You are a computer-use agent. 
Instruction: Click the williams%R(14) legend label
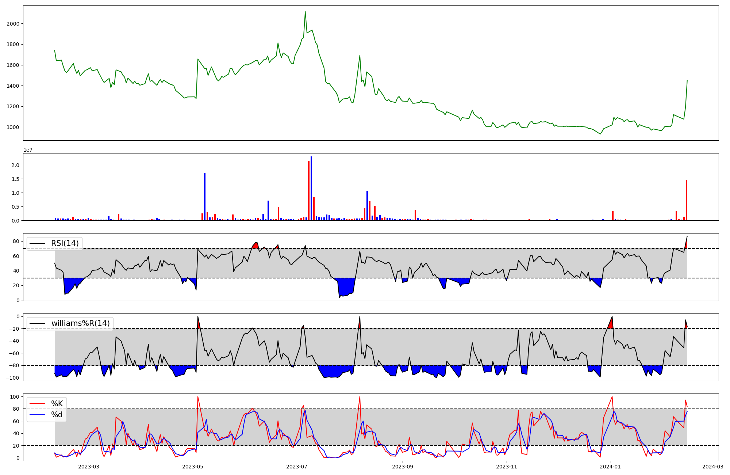(x=80, y=323)
